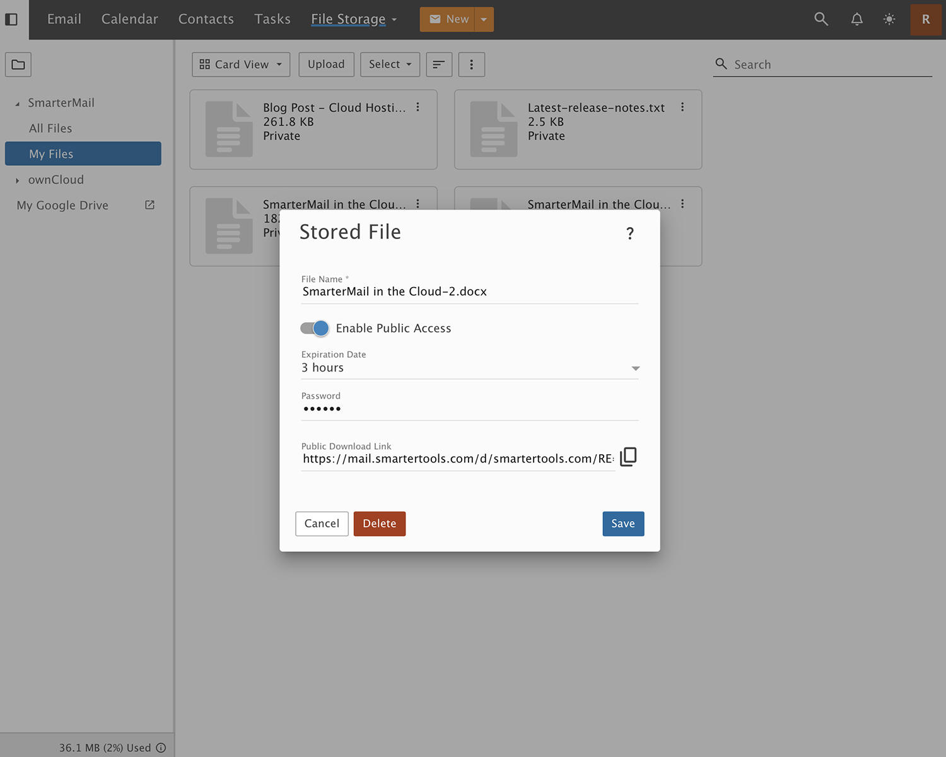Open the Contacts section
946x757 pixels.
pos(206,19)
